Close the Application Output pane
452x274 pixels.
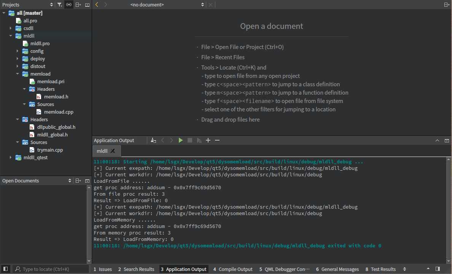click(447, 141)
